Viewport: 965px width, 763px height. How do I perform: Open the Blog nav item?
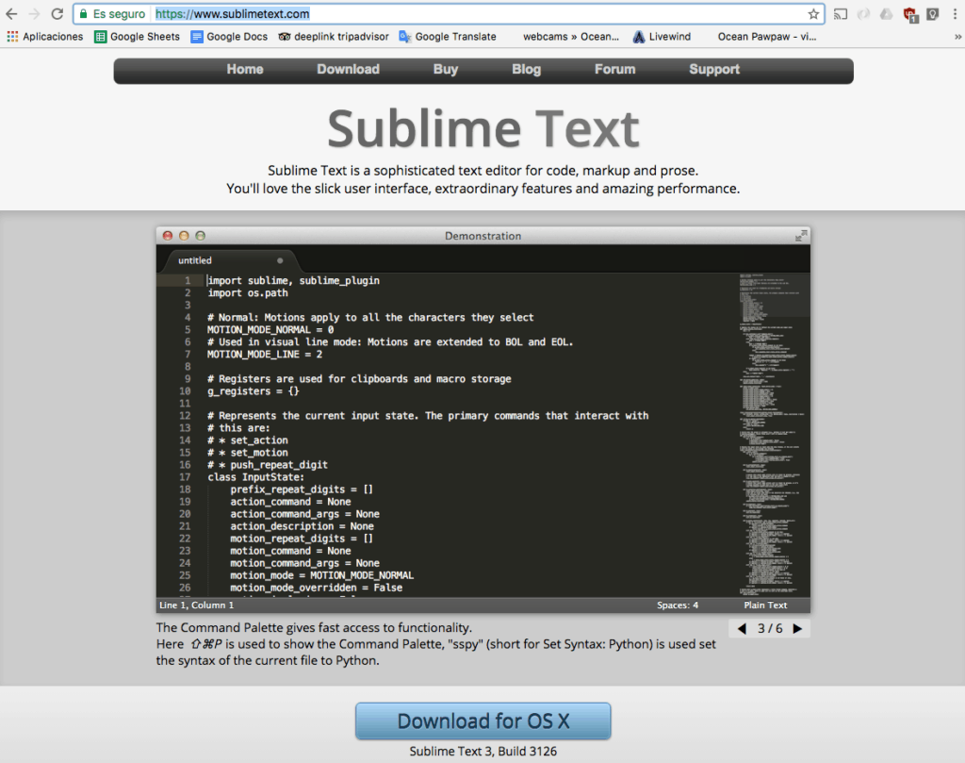[x=526, y=70]
